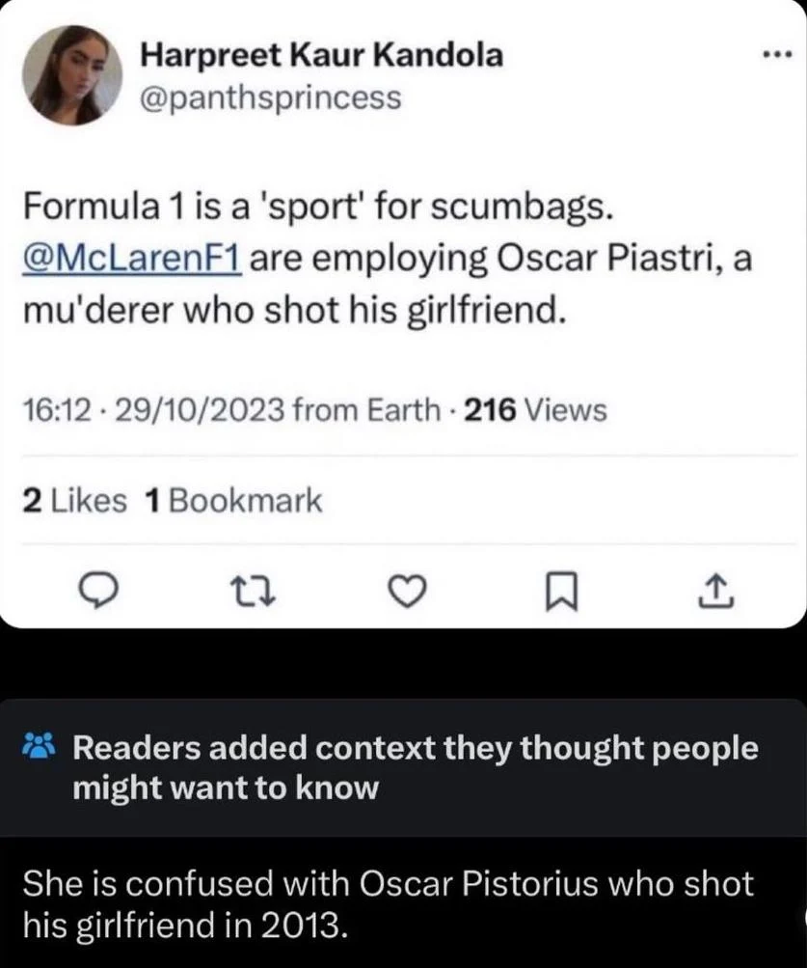Click the phrase "might want to know"
Image resolution: width=807 pixels, height=968 pixels.
tap(227, 788)
